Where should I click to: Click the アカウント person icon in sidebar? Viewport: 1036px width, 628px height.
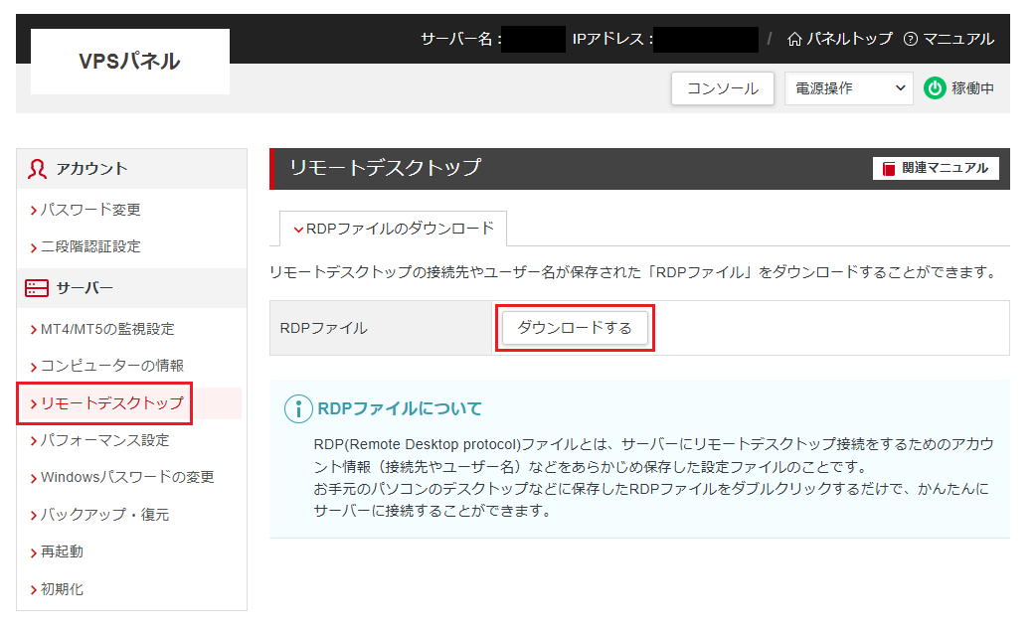(x=37, y=169)
